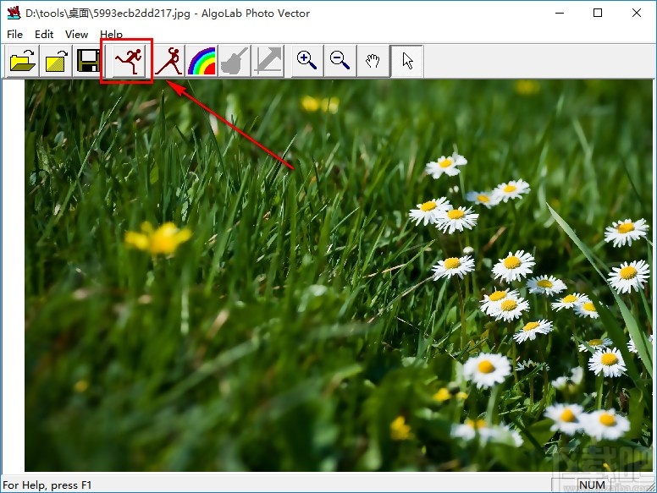Click on the daisy photo canvas
Screen dimensions: 657x493
click(x=339, y=279)
